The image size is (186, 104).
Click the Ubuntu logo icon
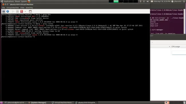(2, 1)
